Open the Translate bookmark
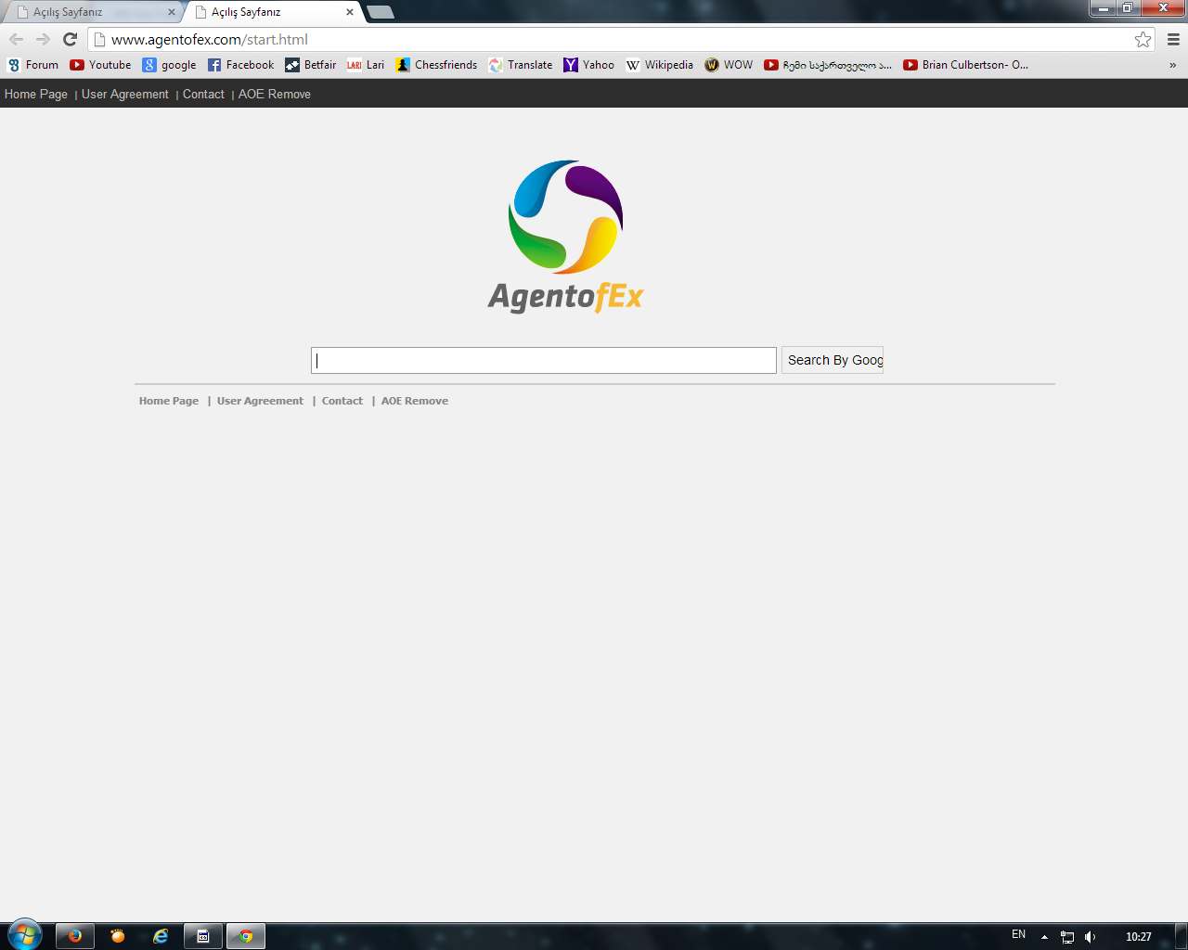Image resolution: width=1188 pixels, height=950 pixels. 521,65
